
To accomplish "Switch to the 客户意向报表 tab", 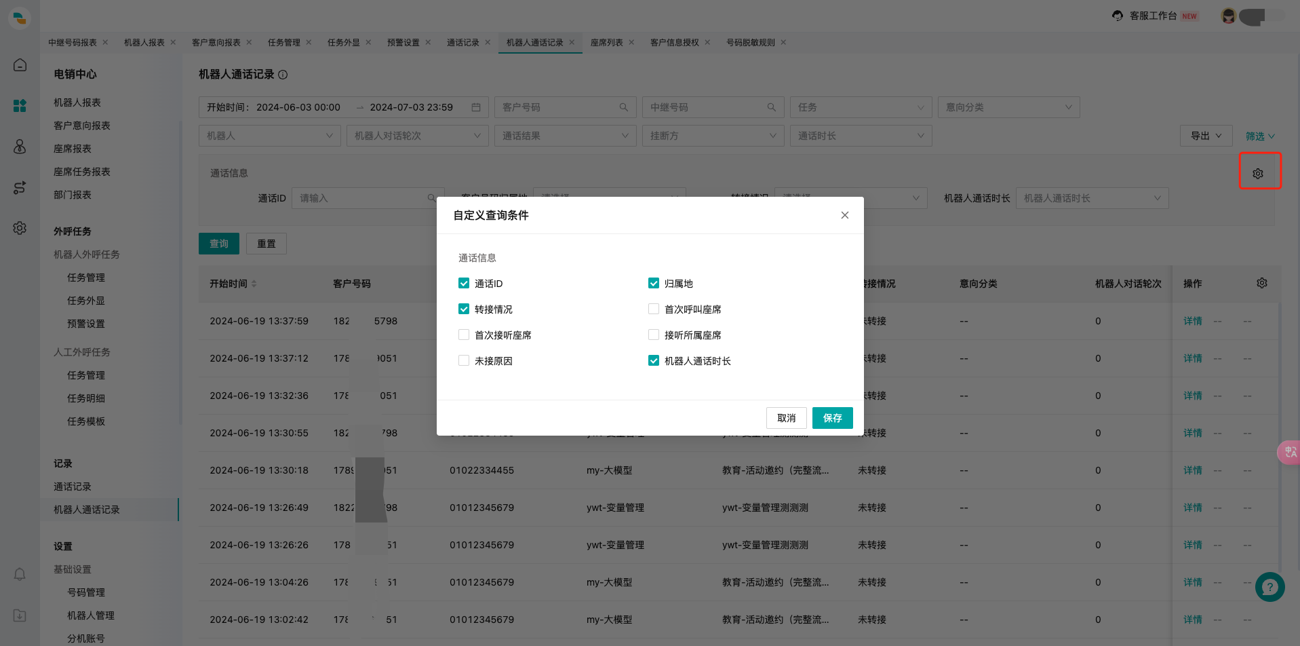I will (216, 42).
